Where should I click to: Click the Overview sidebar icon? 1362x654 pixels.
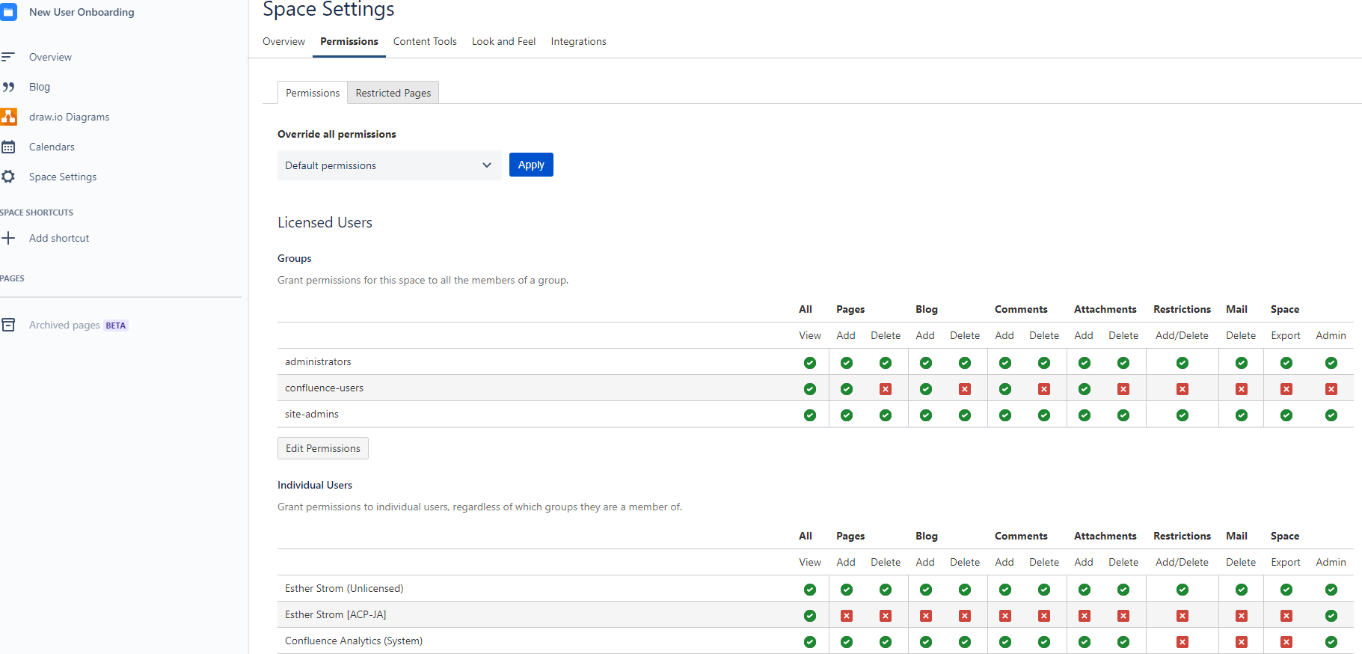[x=8, y=57]
